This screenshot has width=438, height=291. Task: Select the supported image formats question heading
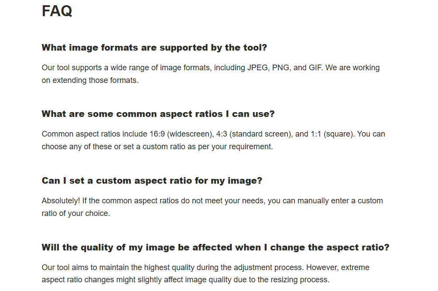pyautogui.click(x=154, y=48)
